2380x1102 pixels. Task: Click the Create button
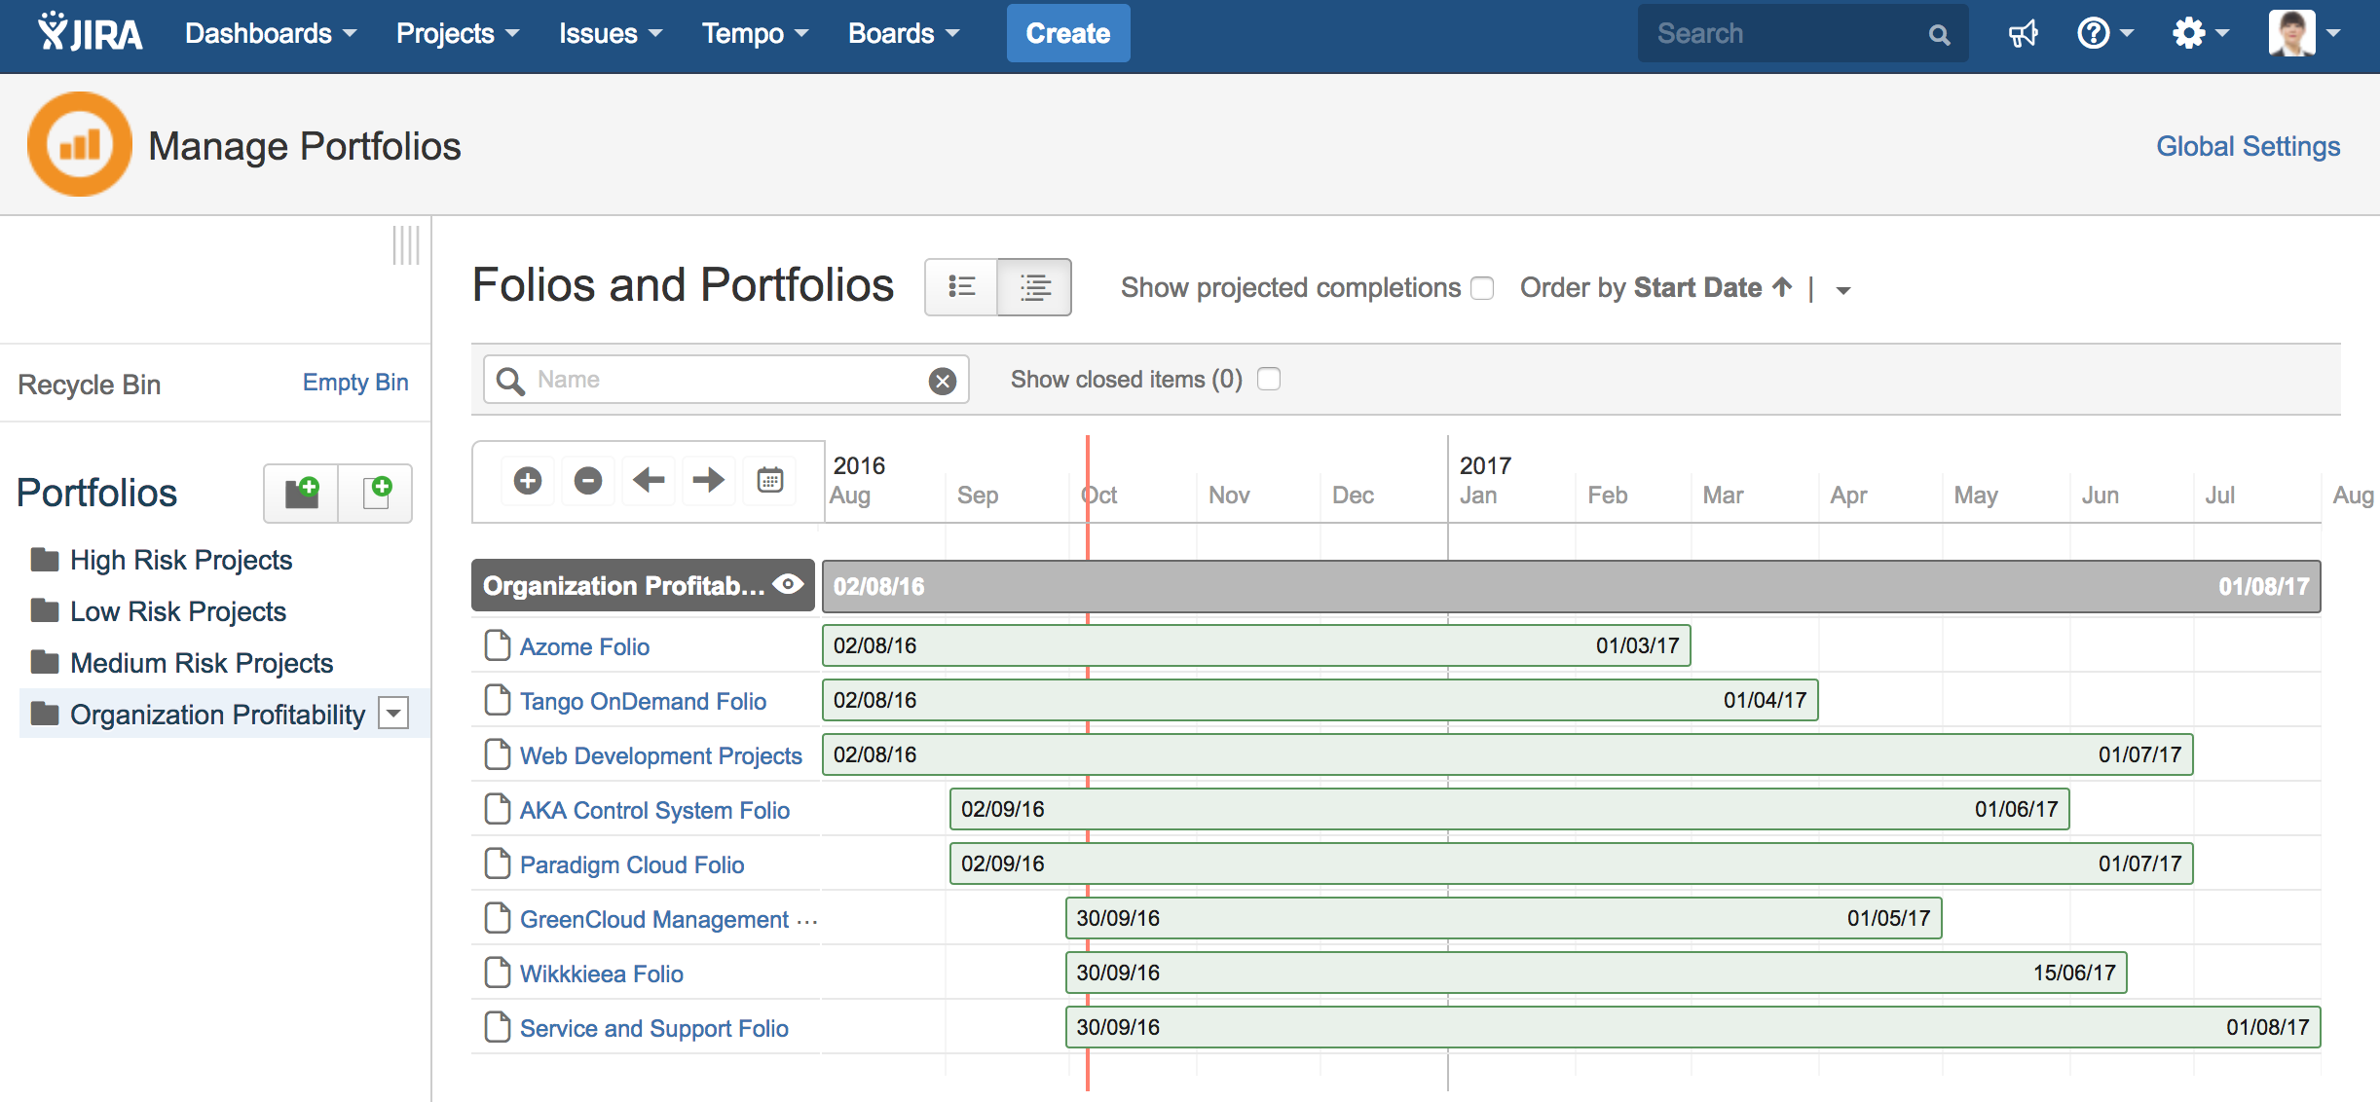tap(1067, 34)
